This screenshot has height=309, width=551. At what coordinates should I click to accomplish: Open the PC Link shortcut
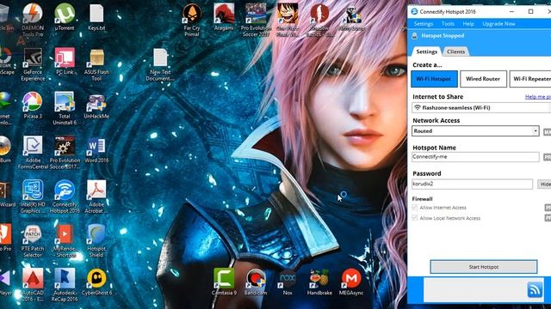(x=65, y=61)
